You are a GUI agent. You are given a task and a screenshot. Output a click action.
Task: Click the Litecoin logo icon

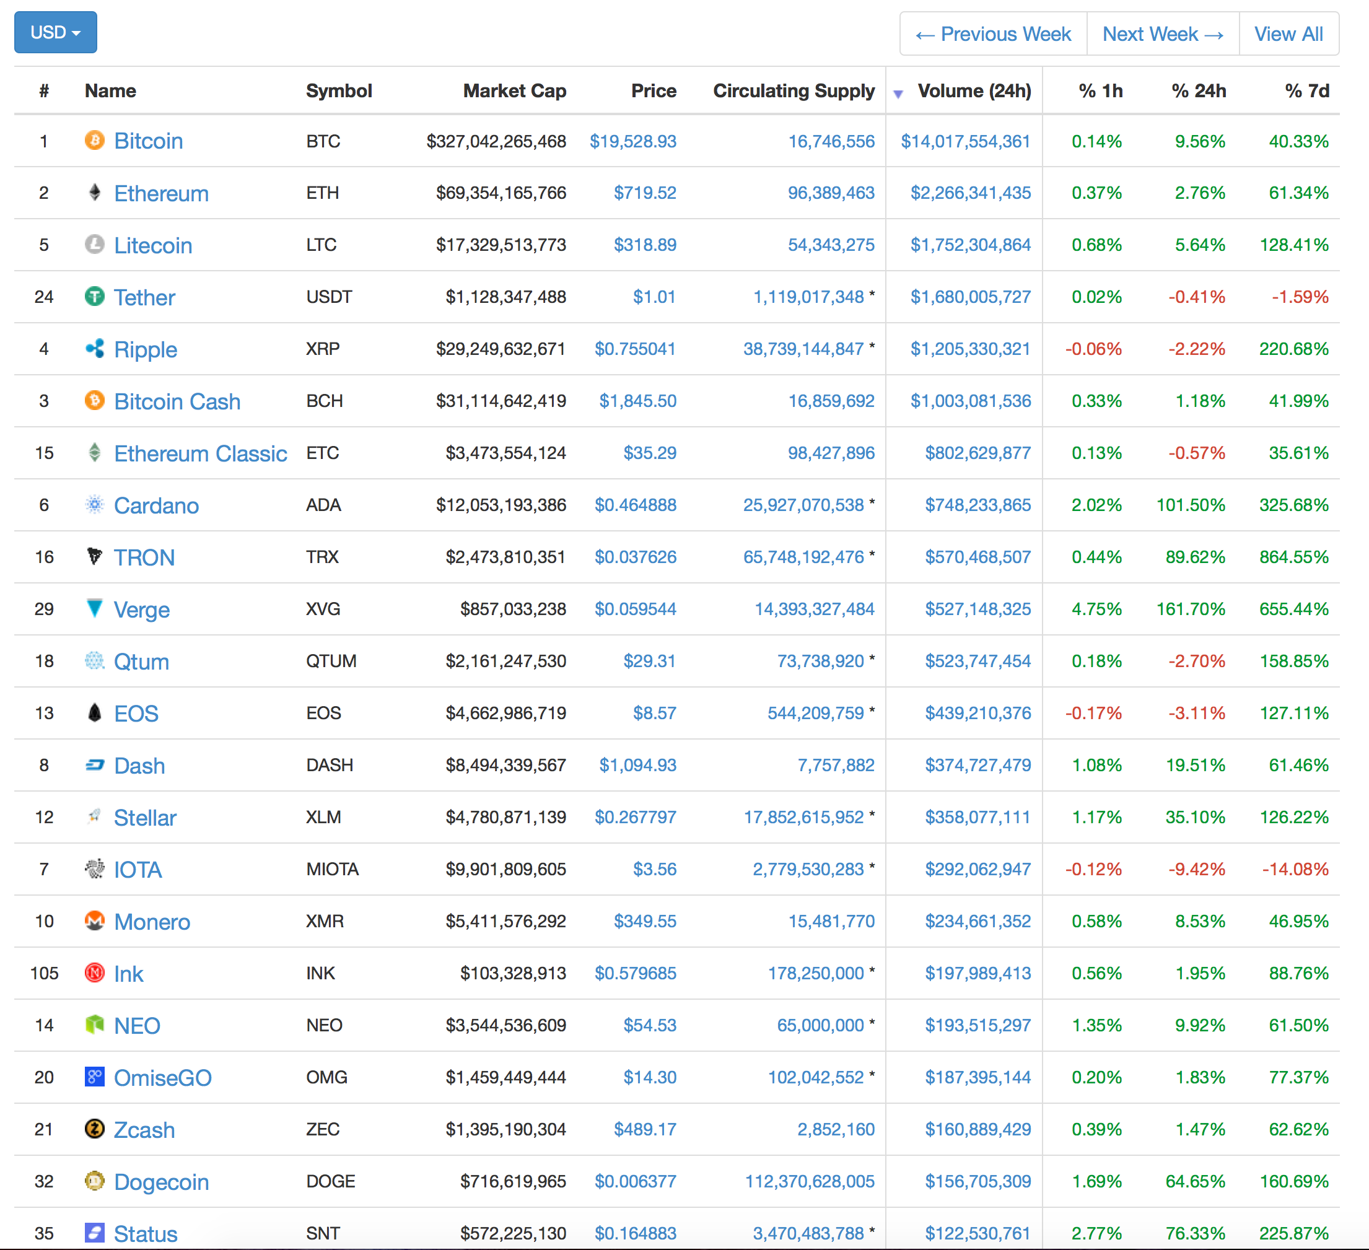point(94,245)
